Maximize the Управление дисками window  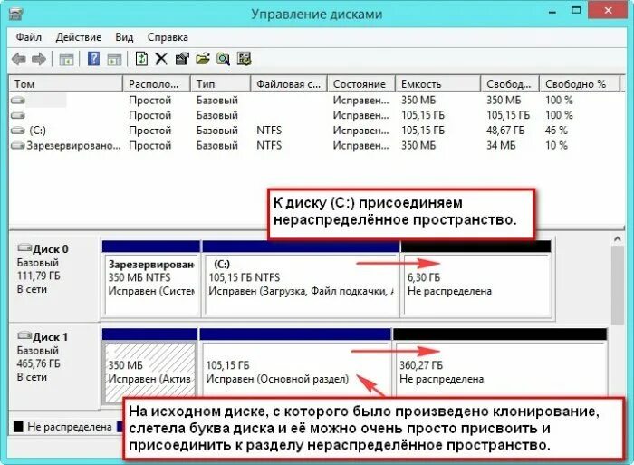(x=576, y=11)
